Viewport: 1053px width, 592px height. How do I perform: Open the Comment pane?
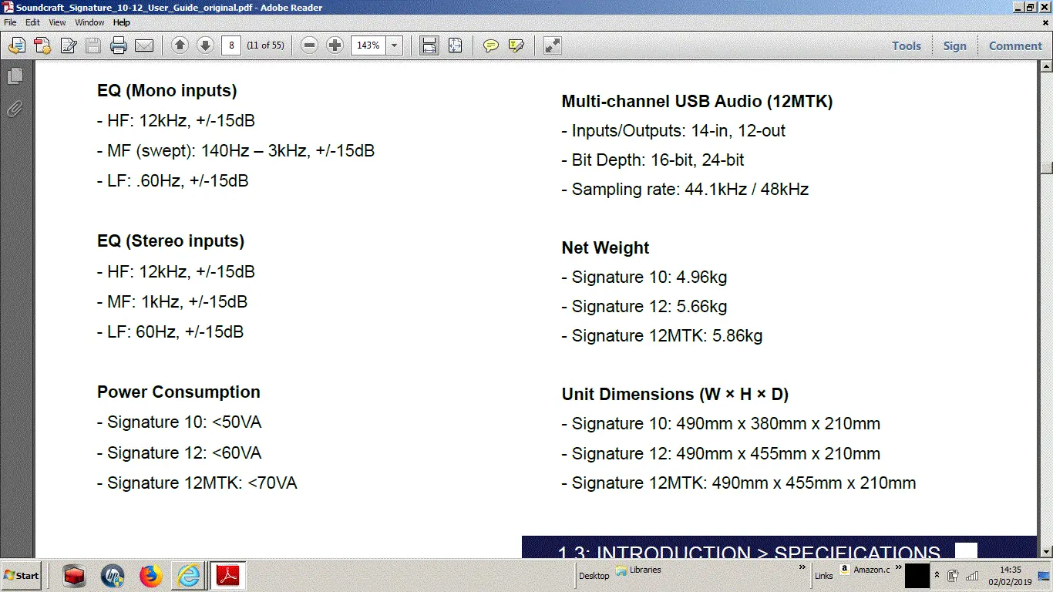click(x=1015, y=45)
